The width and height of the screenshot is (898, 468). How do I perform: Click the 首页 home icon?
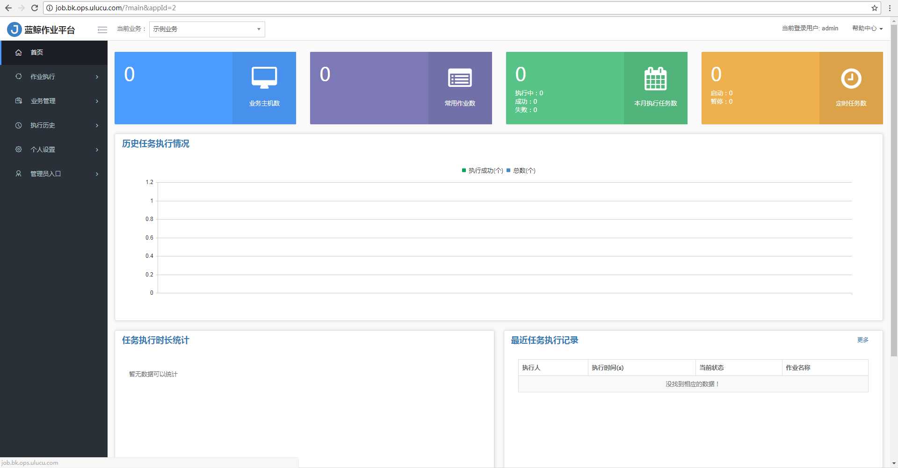(19, 52)
